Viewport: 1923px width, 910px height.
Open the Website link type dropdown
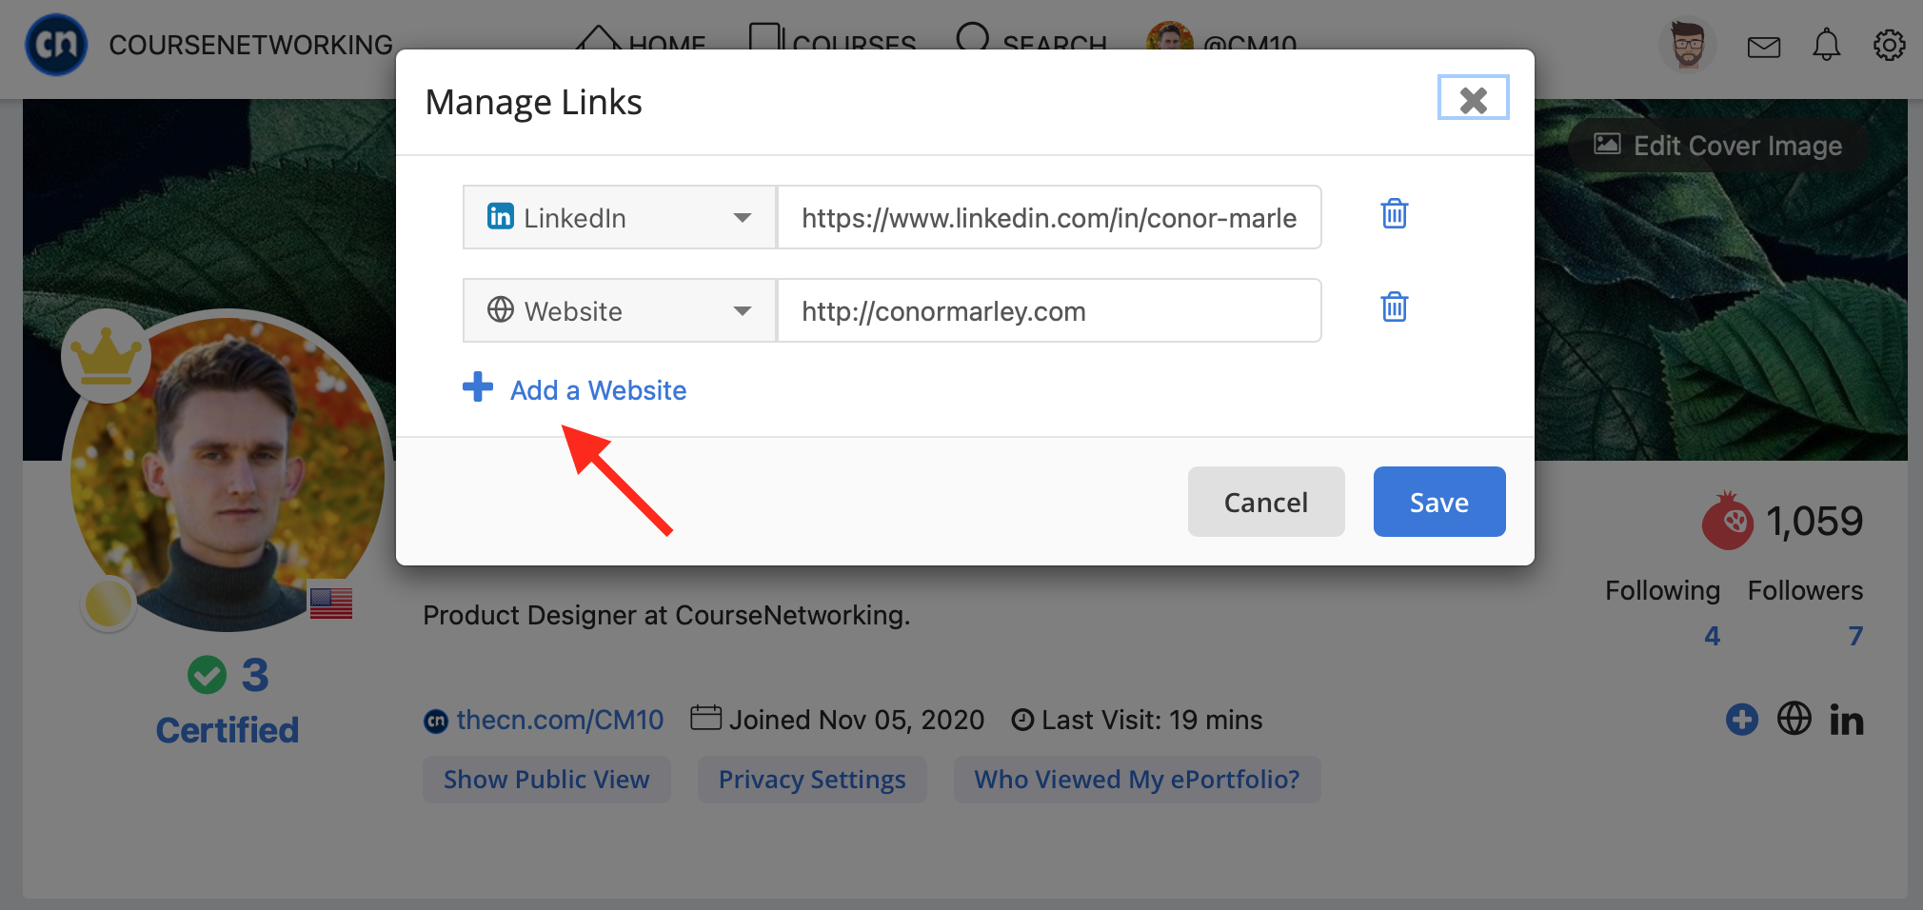click(620, 310)
